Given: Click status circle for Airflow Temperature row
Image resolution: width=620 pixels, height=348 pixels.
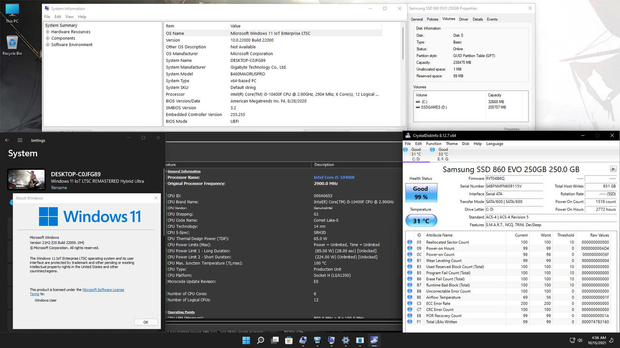Looking at the screenshot, I should click(410, 297).
